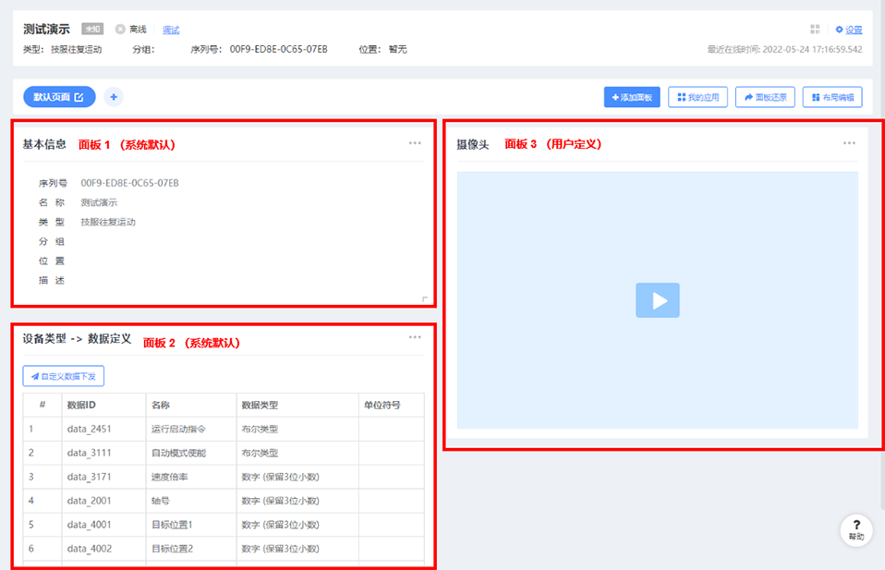Open 我的应用

(697, 97)
